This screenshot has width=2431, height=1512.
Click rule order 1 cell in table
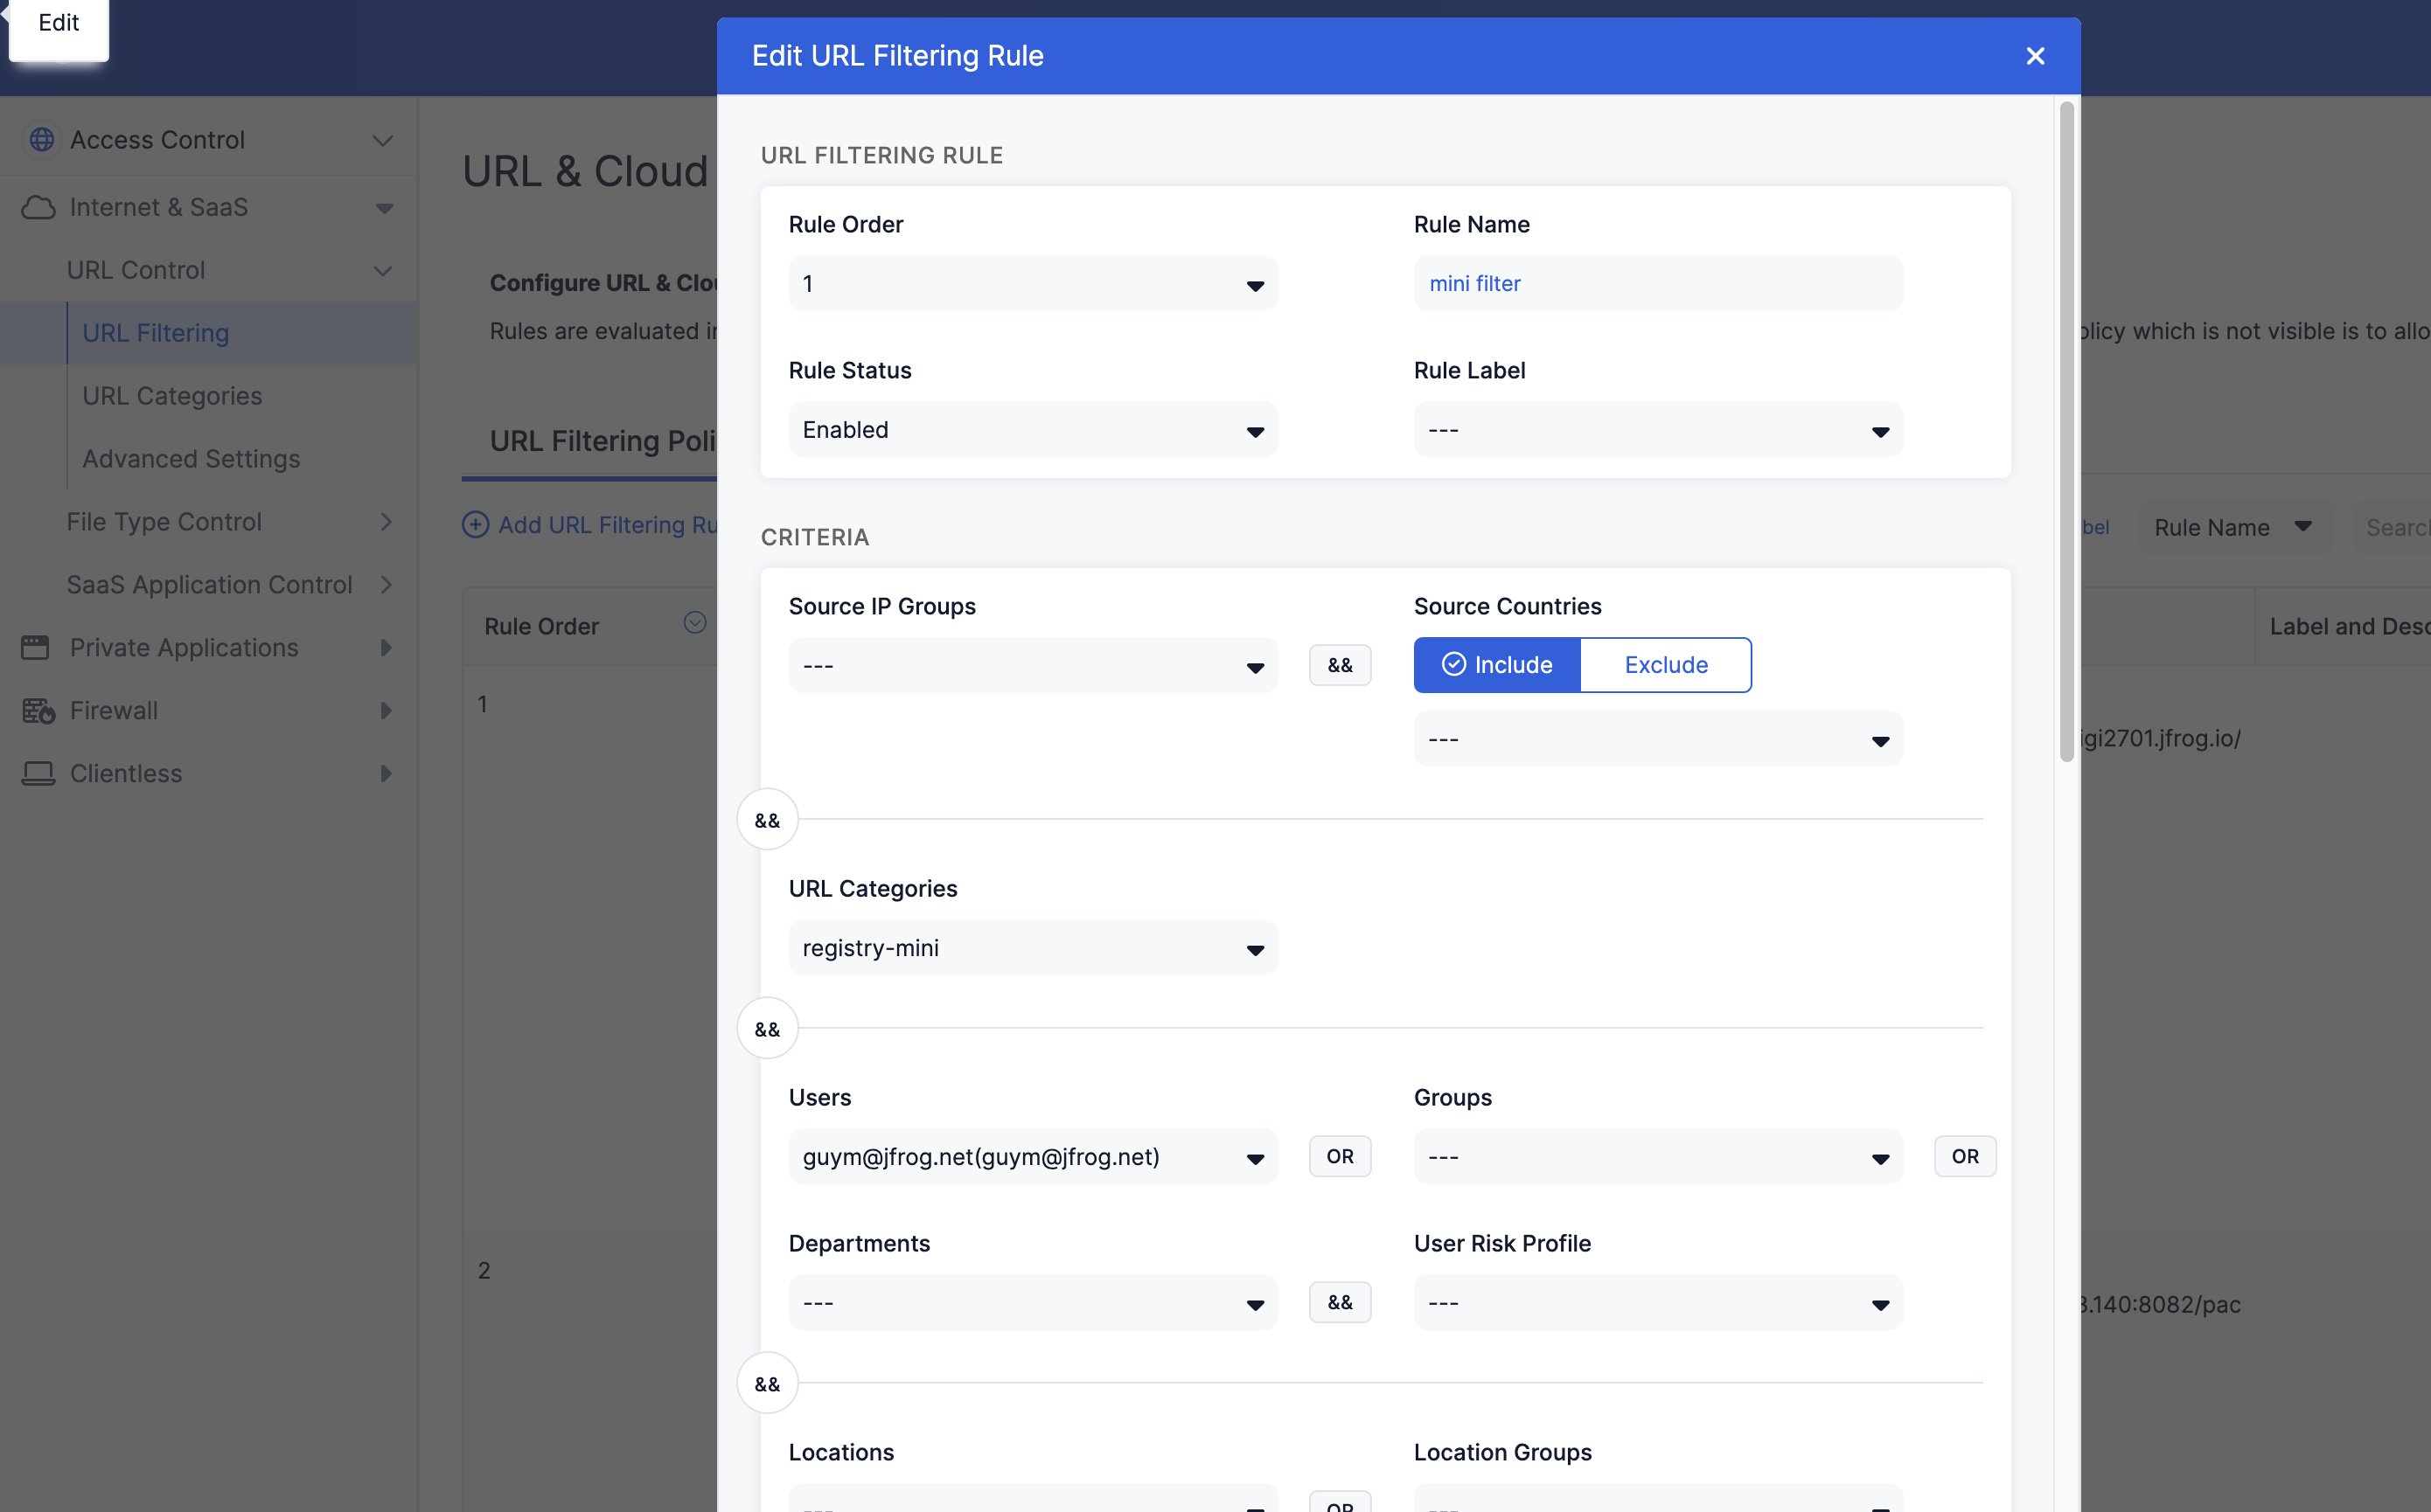(482, 704)
